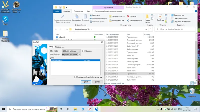Open Средства работы с приложениями tab
Screen dimensions: 200x112
point(108,11)
